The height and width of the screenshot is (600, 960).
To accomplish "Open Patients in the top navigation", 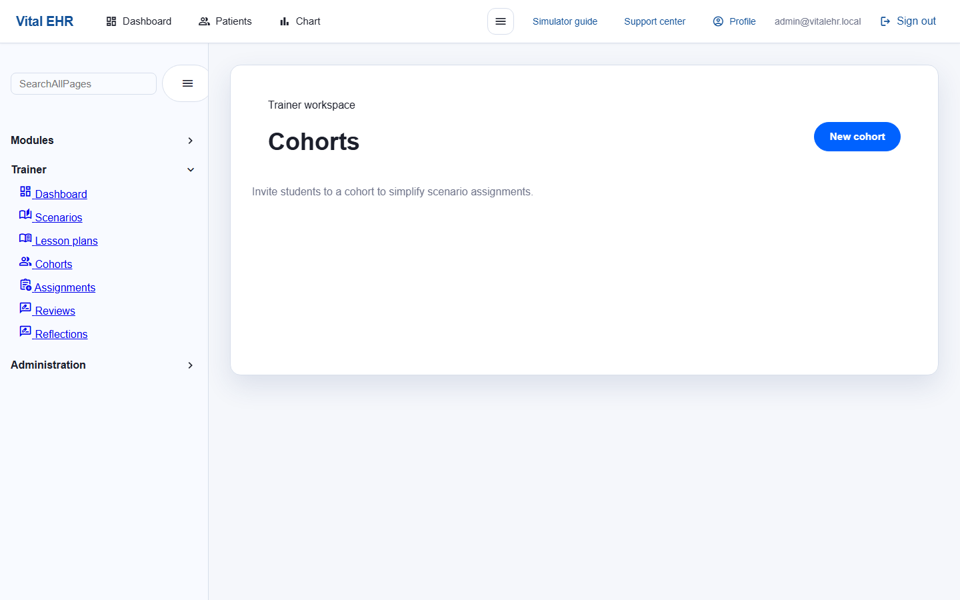I will tap(225, 21).
